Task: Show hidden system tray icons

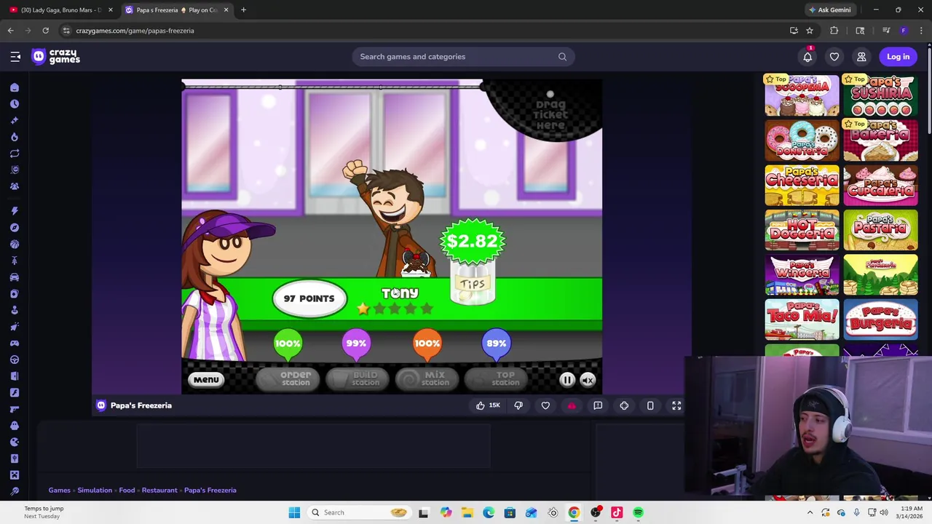Action: (810, 512)
